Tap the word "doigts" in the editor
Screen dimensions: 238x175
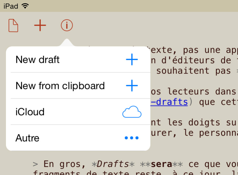tap(204, 122)
